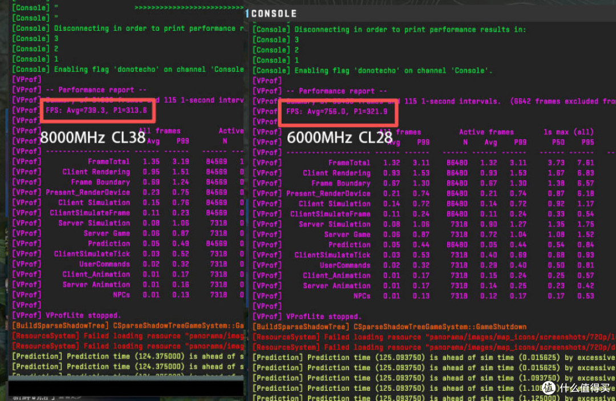The image size is (616, 401).
Task: Click 'Disconnecting in order to print' line, left console
Action: [128, 29]
